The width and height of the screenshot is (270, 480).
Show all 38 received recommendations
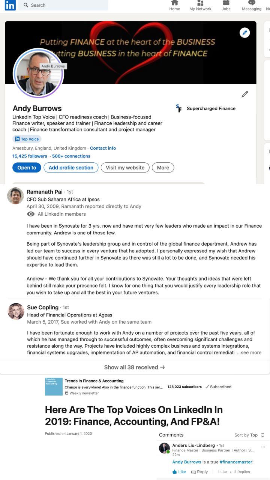135,367
